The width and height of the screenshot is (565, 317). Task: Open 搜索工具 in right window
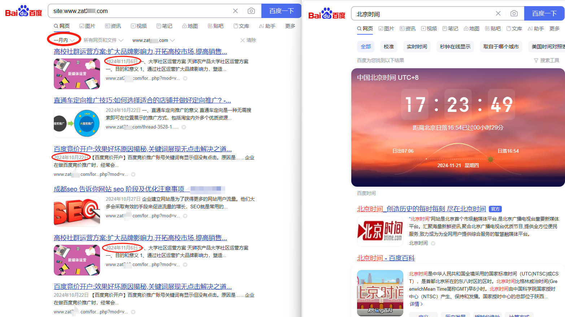click(547, 60)
